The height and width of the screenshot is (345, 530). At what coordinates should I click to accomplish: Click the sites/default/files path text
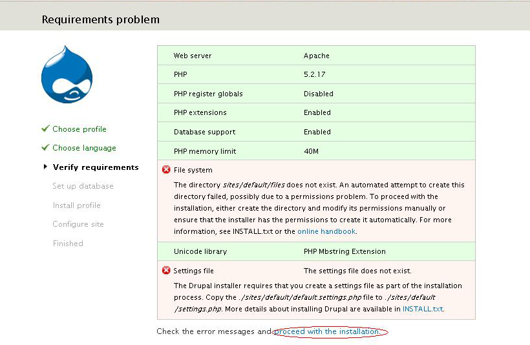pyautogui.click(x=254, y=185)
